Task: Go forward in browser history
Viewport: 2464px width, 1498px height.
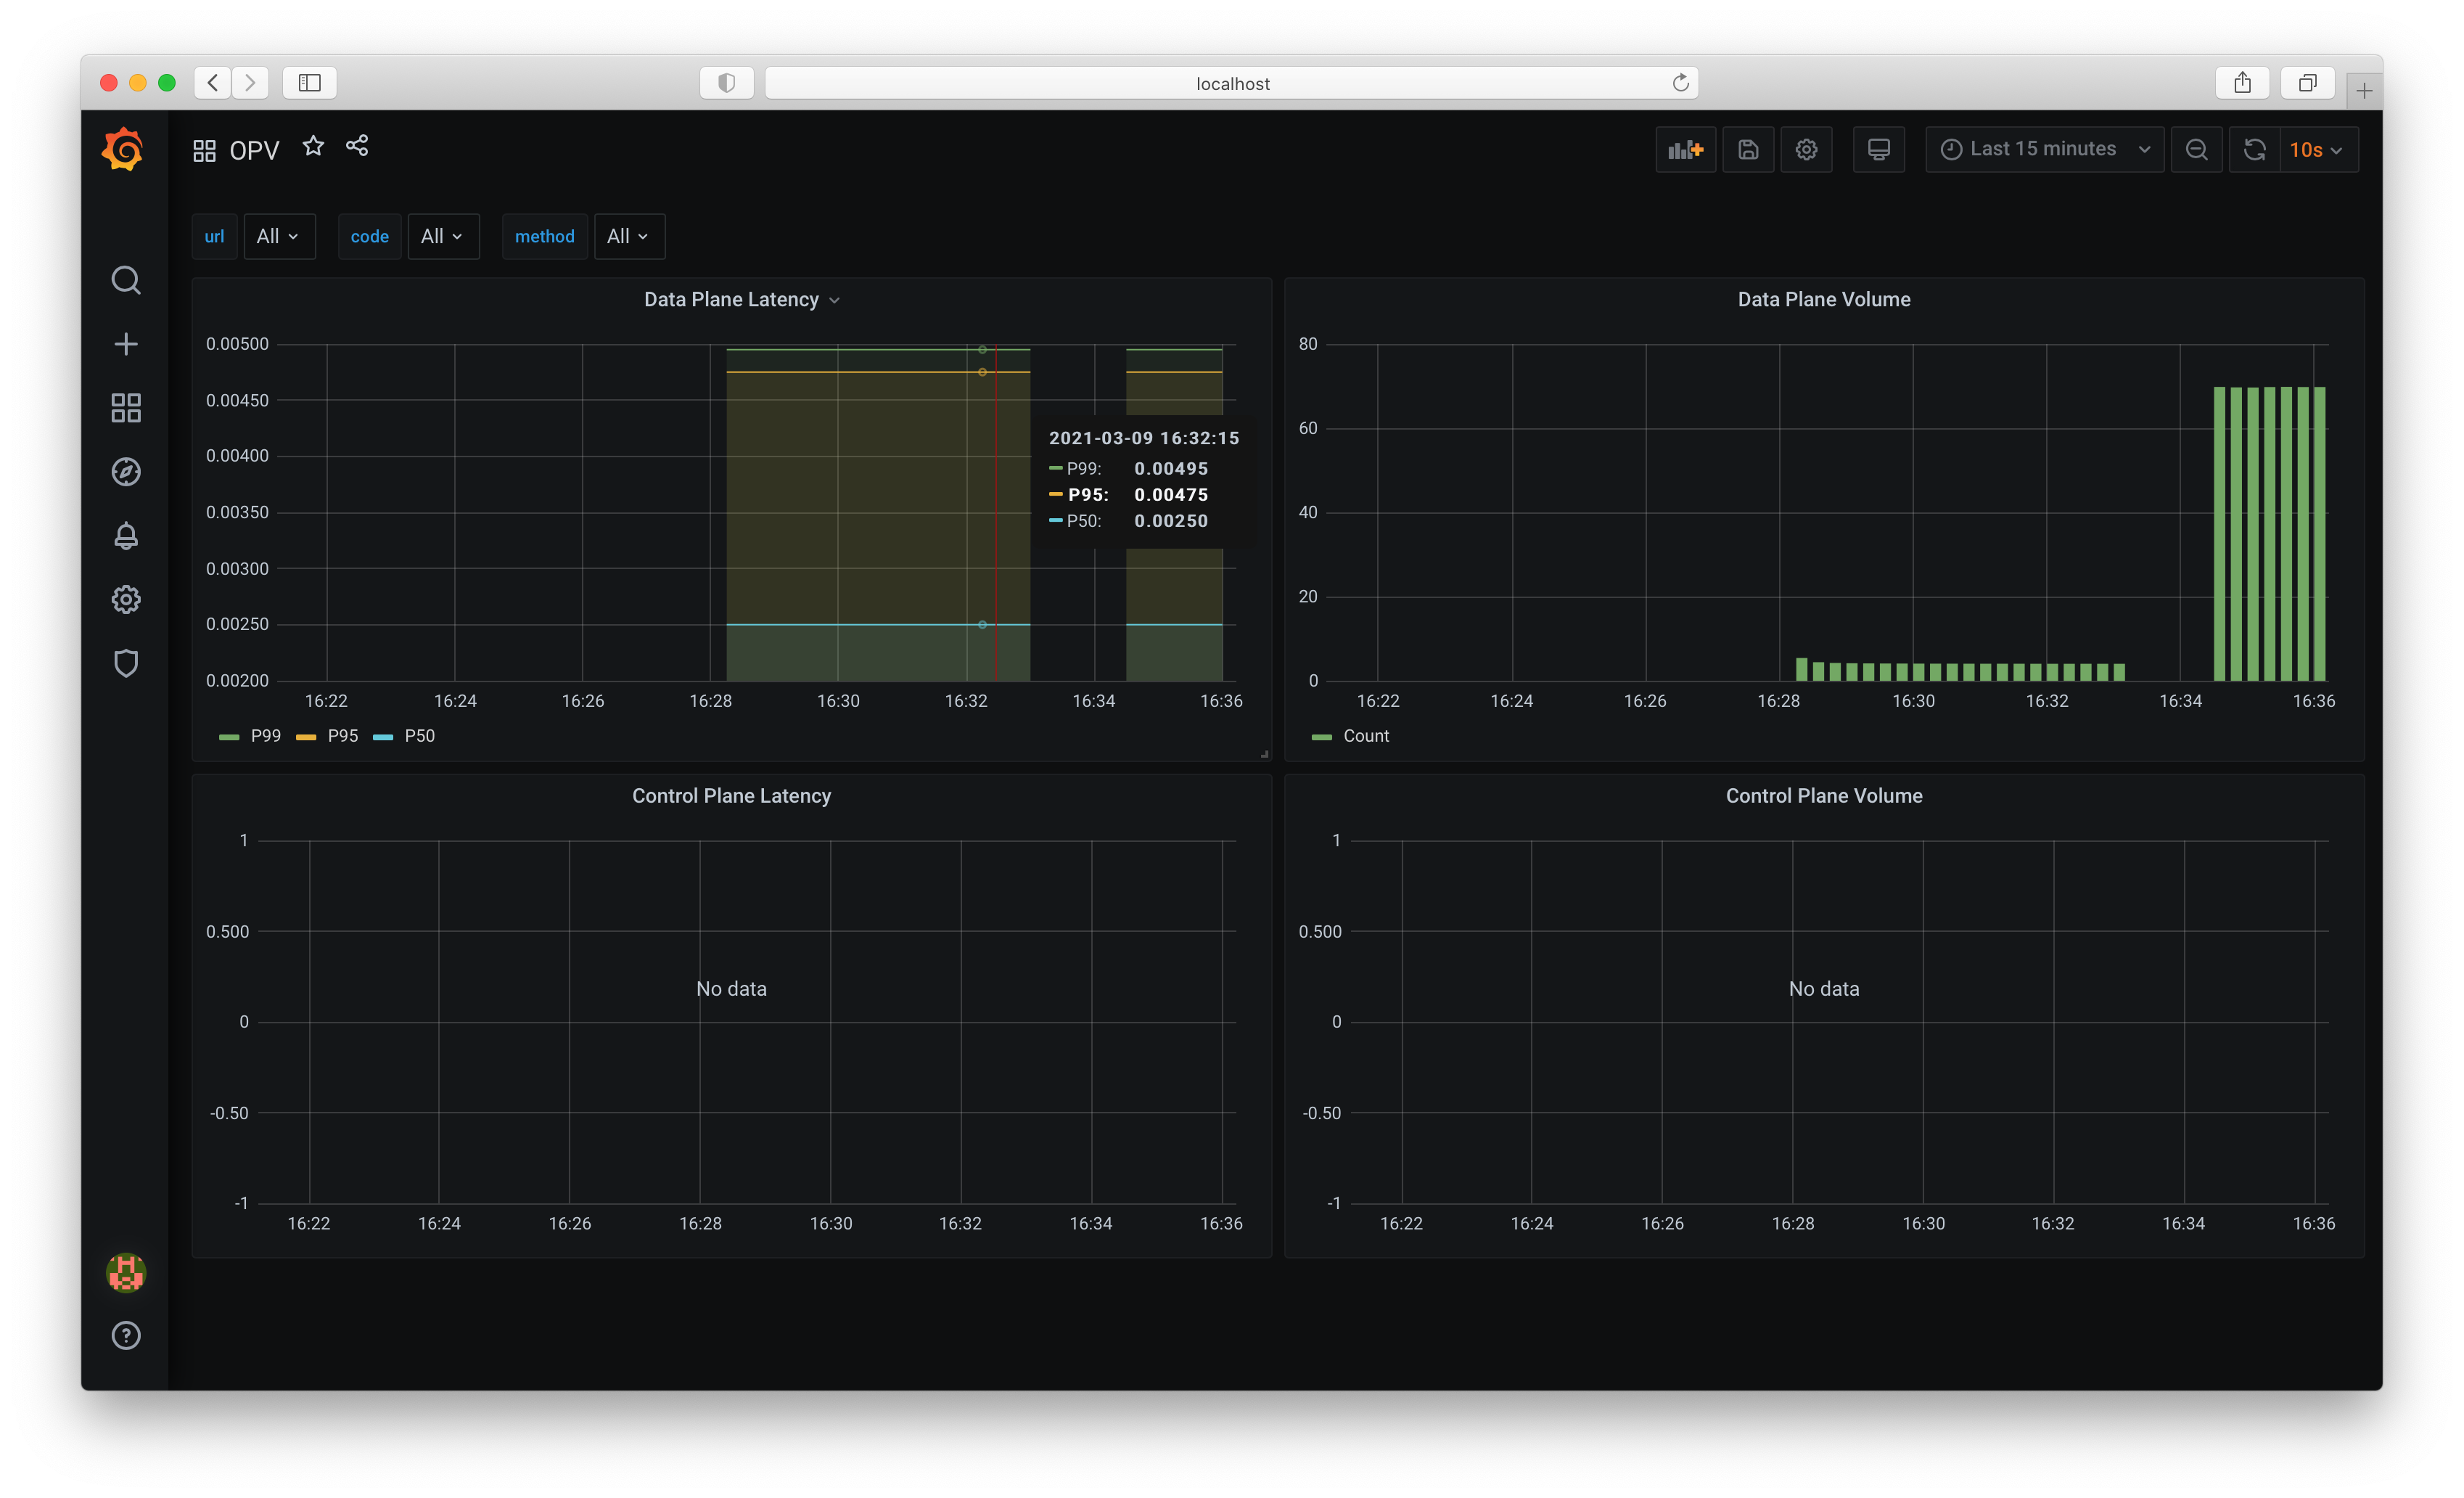Action: [x=250, y=83]
